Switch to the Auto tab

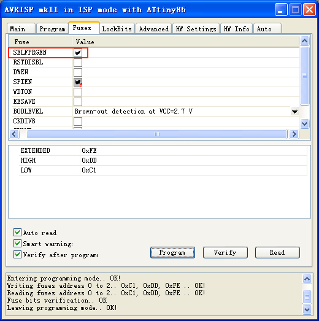pos(267,29)
